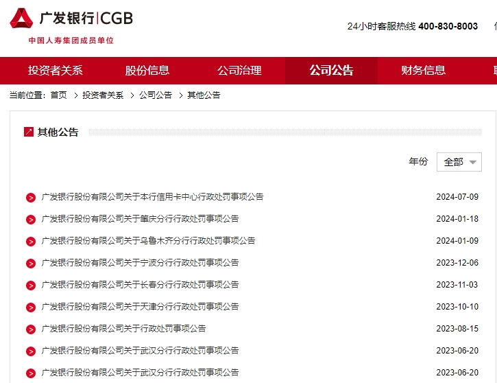497x383 pixels.
Task: Click 投资者关系 in the breadcrumb
Action: point(103,95)
